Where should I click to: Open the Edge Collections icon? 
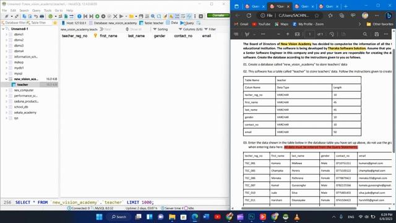pos(342,15)
